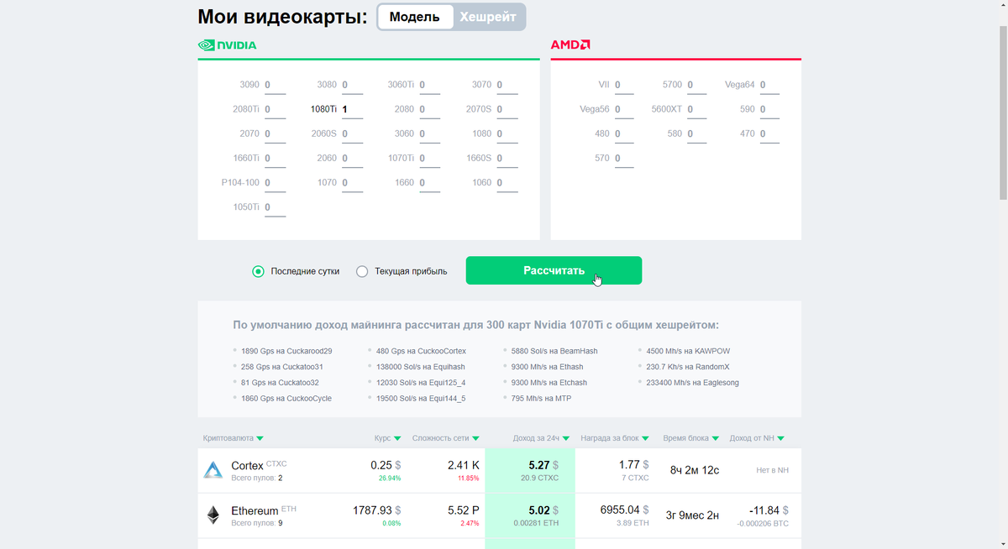Click the '1890 Gps на Cuckarood29' text
Screen dimensions: 1008x549
point(286,351)
